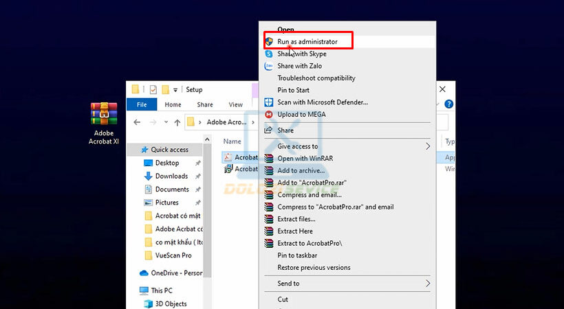564x309 pixels.
Task: Click the admin shield icon beside Run as administrator
Action: click(x=269, y=42)
